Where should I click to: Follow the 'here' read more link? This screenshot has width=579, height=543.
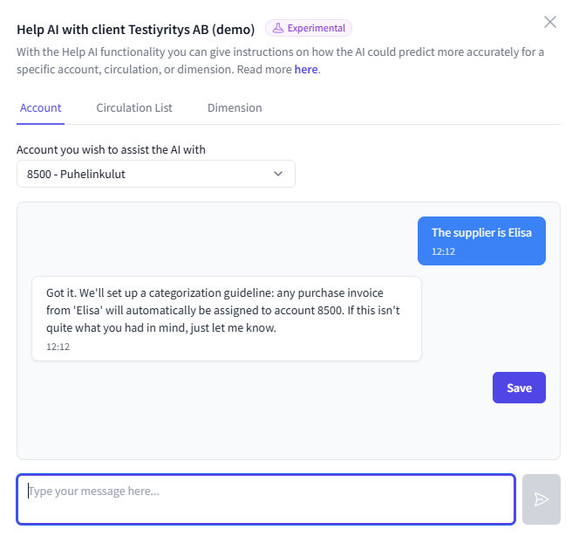click(x=306, y=69)
